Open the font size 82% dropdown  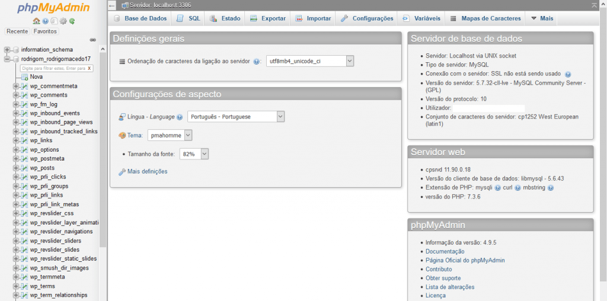coord(194,154)
